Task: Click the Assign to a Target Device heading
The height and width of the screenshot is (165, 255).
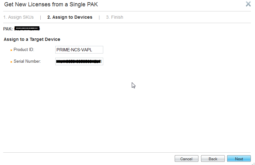Action: (x=32, y=39)
